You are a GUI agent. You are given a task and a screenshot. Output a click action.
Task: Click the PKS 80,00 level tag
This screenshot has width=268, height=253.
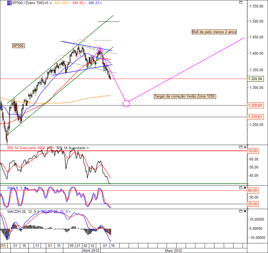253,190
